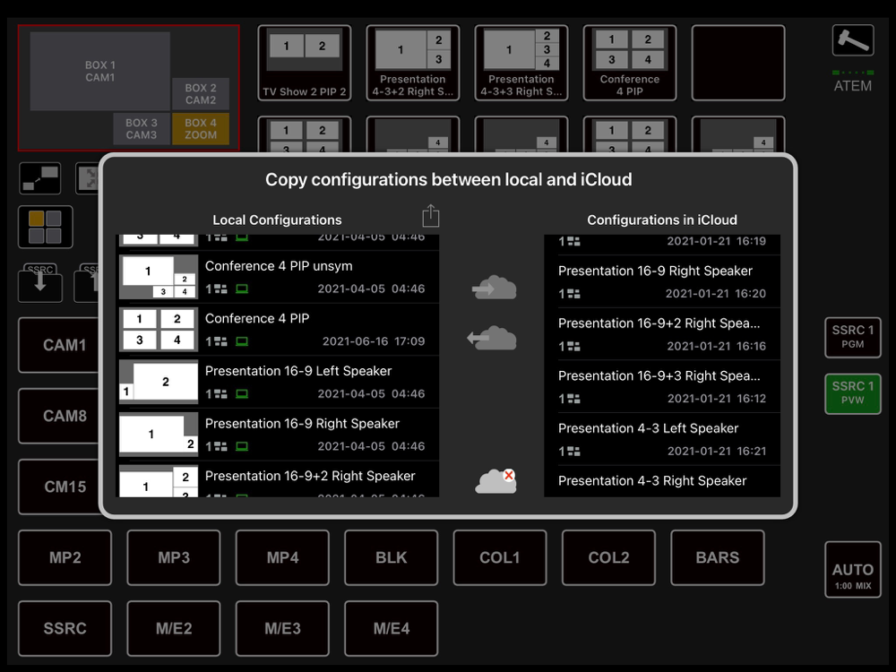The image size is (896, 672).
Task: Select BLK black source
Action: [392, 557]
